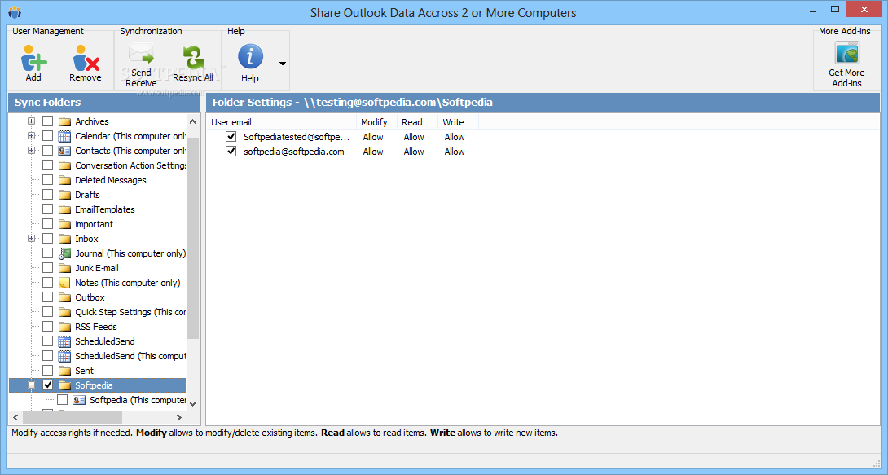Click Modify Allow for softpedia@softpedia.com
This screenshot has width=888, height=475.
pyautogui.click(x=373, y=152)
